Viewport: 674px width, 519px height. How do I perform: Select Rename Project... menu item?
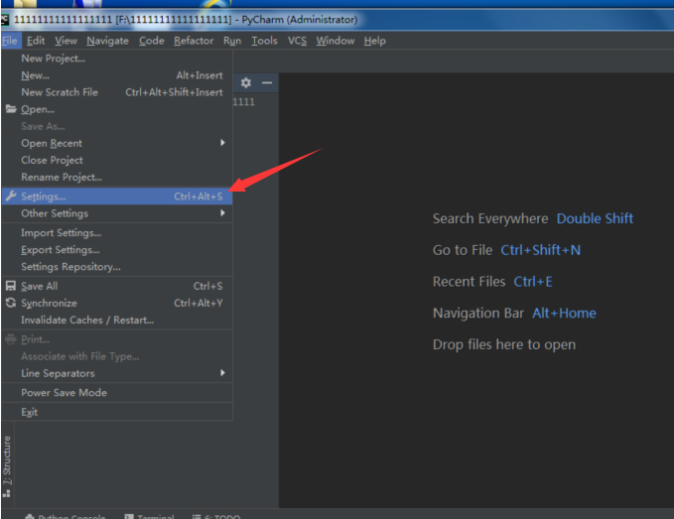point(117,177)
